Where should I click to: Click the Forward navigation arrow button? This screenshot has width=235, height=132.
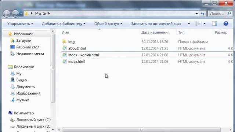click(x=15, y=14)
